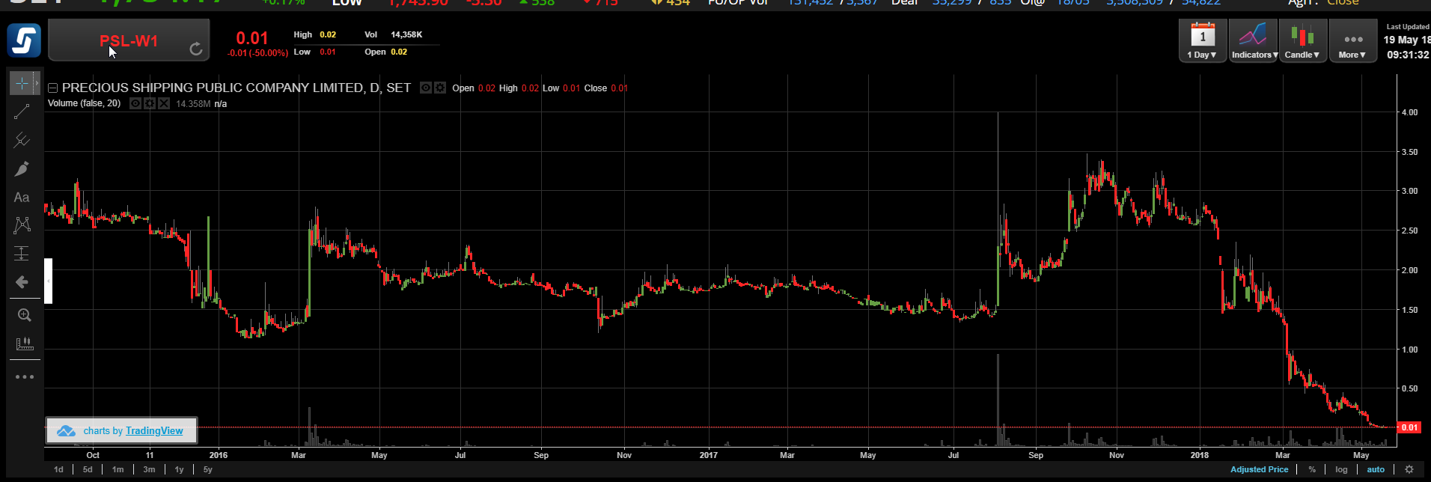1431x482 pixels.
Task: Select the XABCD pattern tool
Action: coord(22,225)
